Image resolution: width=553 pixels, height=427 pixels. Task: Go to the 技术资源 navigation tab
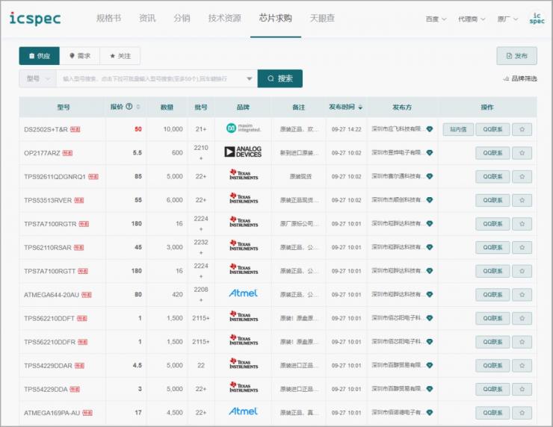(x=224, y=19)
